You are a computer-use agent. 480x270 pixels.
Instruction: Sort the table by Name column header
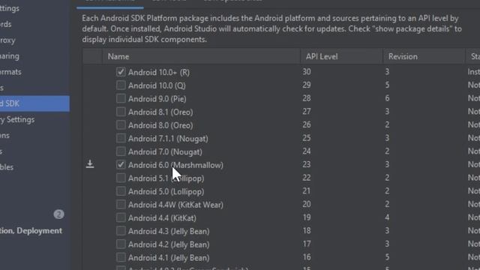201,57
